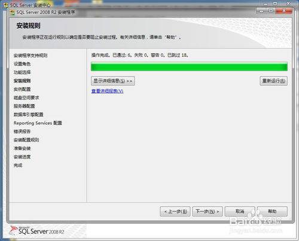This screenshot has height=241, width=299.
Task: Select the 准备安装 step in sidebar
Action: 22,148
